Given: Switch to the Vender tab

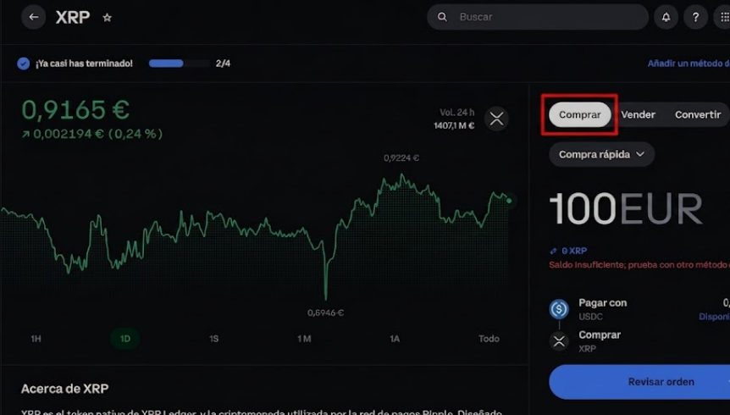Looking at the screenshot, I should pos(638,114).
